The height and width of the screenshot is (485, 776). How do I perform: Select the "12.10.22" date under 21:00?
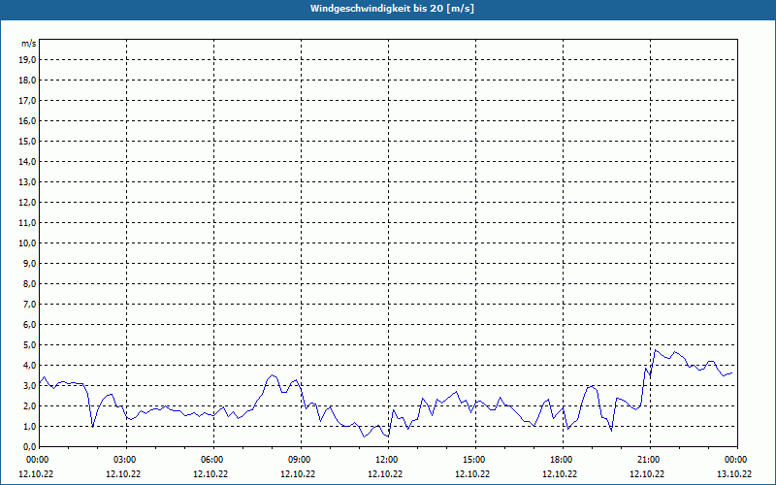tap(647, 473)
